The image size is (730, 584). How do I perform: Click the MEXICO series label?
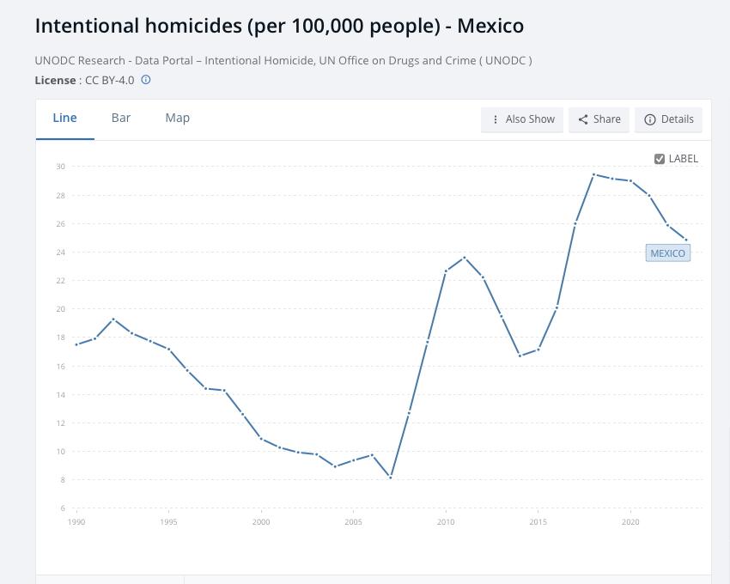[x=667, y=253]
